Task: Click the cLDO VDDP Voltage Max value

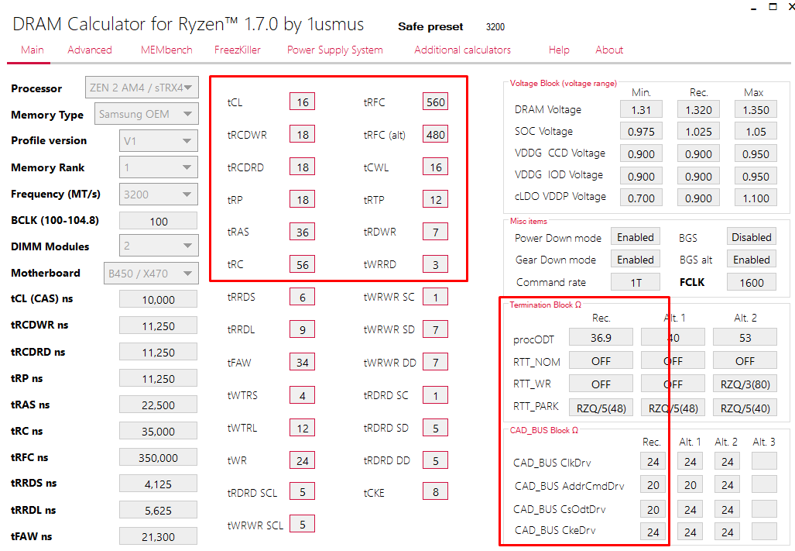Action: (x=756, y=198)
